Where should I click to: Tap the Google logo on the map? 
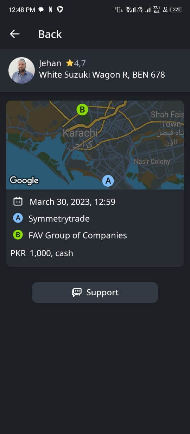point(24,180)
